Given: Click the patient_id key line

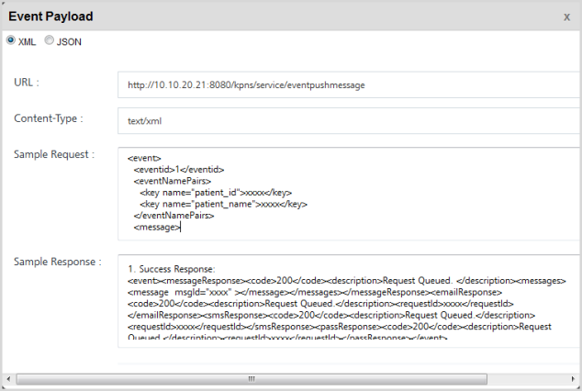Looking at the screenshot, I should pyautogui.click(x=216, y=193).
